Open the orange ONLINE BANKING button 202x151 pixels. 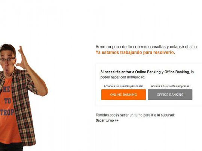point(123,95)
